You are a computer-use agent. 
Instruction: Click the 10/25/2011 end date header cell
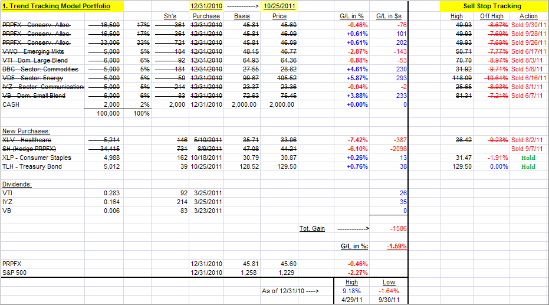280,6
